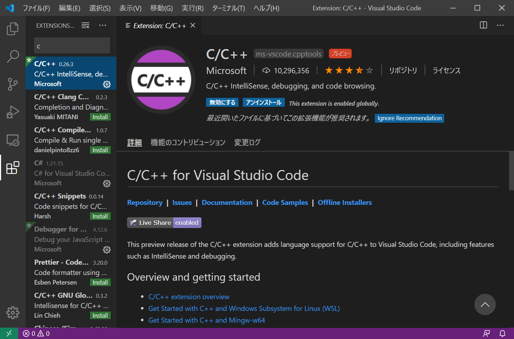Open editor more actions menu
Image resolution: width=514 pixels, height=339 pixels.
[500, 25]
